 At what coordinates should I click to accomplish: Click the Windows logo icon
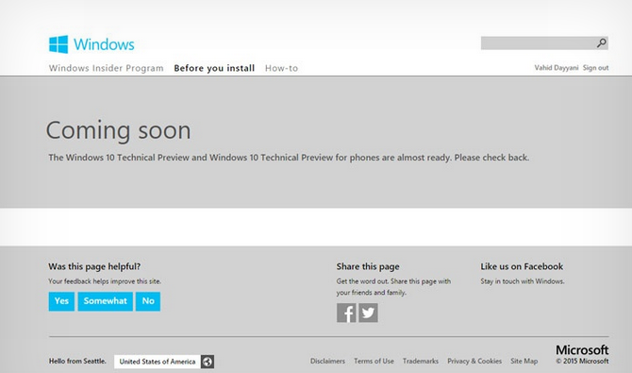point(58,44)
